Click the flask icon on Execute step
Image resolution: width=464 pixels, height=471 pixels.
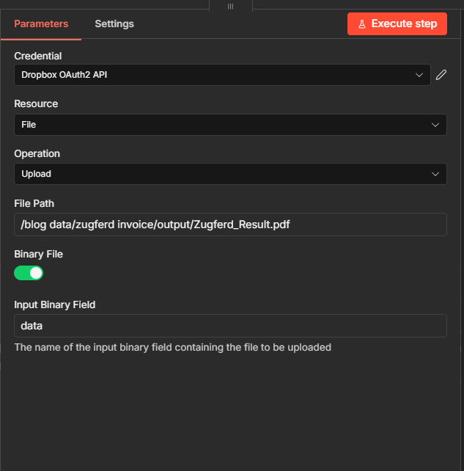(x=362, y=24)
